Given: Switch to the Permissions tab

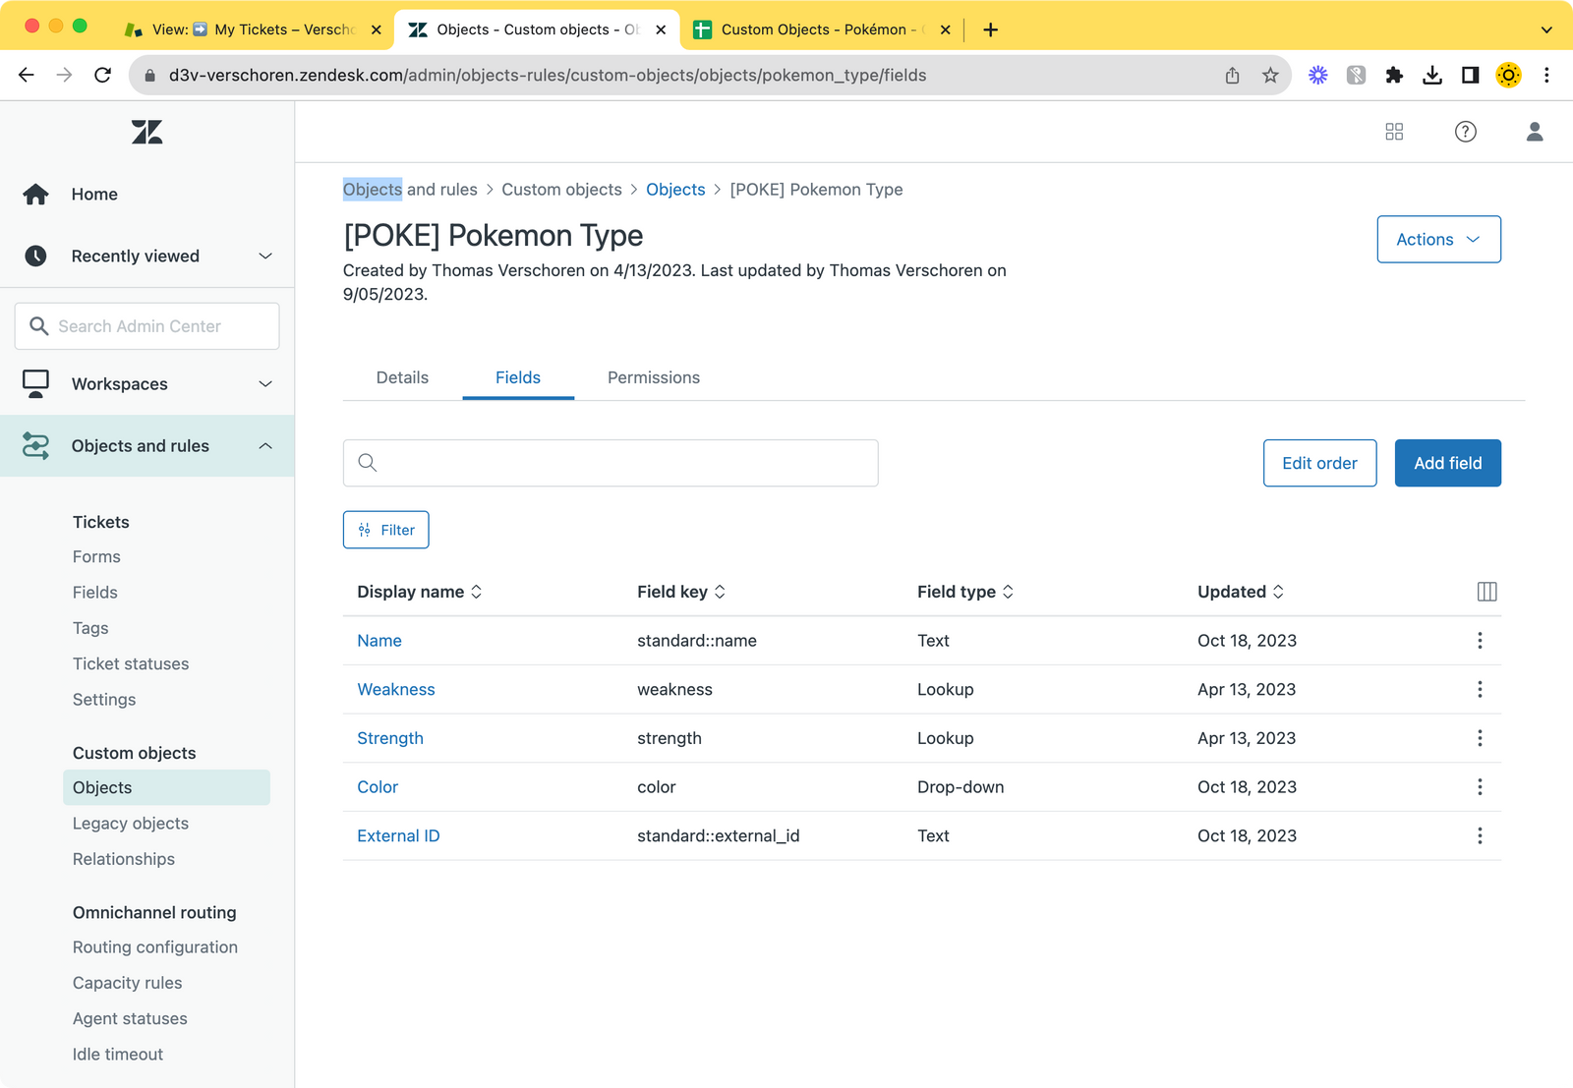Looking at the screenshot, I should (653, 377).
